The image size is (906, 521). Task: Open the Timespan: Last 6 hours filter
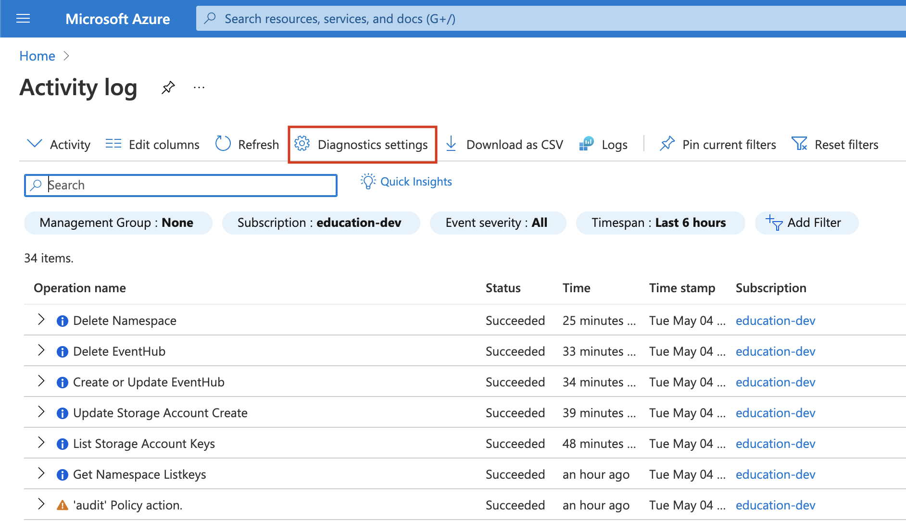(660, 223)
